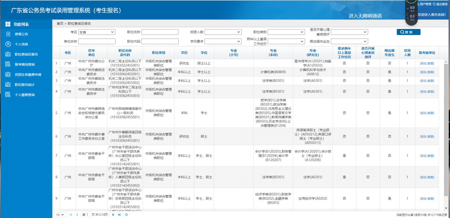Refresh the table with reload icon
The image size is (450, 218).
(127, 215)
